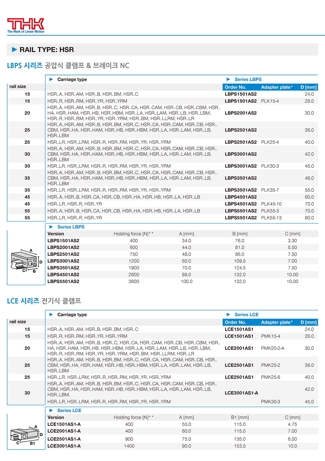The width and height of the screenshot is (325, 461).
Task: Click version LCE2001AS1-A
Action: [x=64, y=431]
